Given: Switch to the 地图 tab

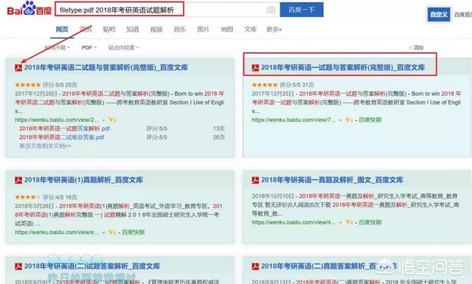Looking at the screenshot, I should pyautogui.click(x=227, y=29).
